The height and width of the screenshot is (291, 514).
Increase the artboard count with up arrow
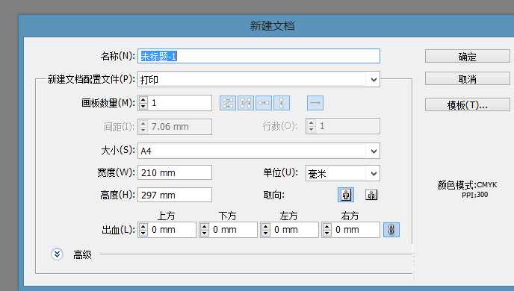143,99
